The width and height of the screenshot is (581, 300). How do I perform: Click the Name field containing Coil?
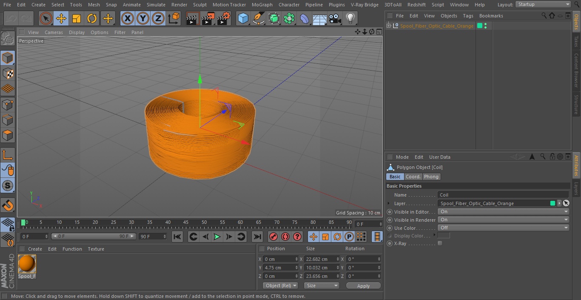[503, 195]
